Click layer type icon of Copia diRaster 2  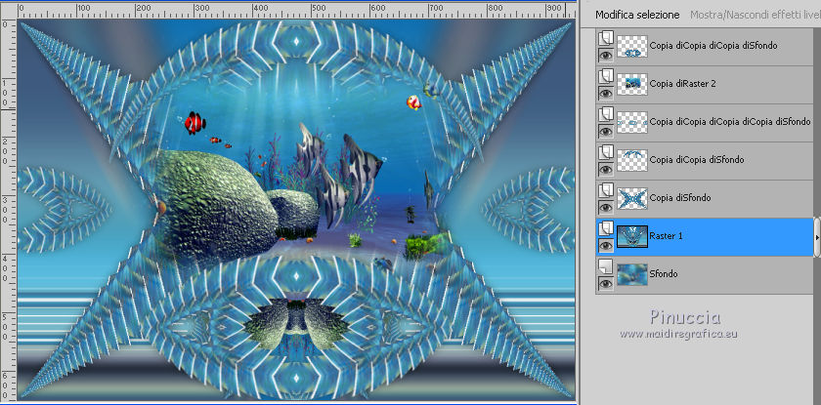(606, 76)
